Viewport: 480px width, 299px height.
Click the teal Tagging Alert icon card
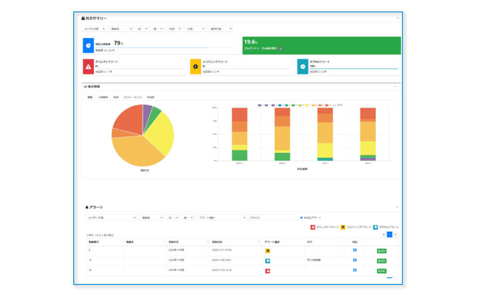tap(303, 67)
